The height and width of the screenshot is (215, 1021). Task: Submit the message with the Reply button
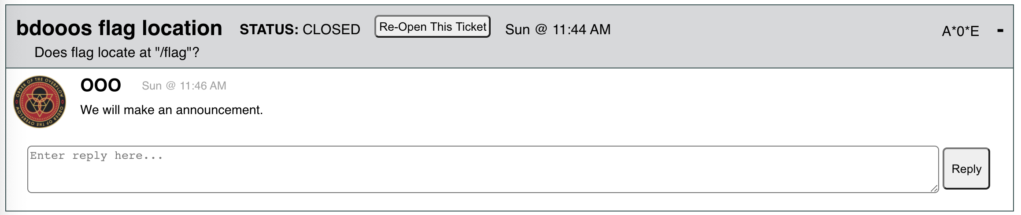[966, 168]
